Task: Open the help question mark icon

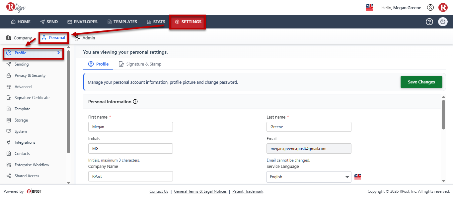Action: click(x=429, y=22)
